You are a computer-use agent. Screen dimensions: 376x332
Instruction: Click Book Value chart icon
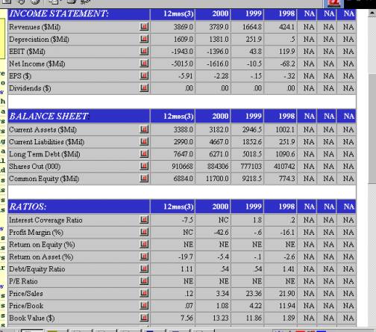[x=144, y=317]
